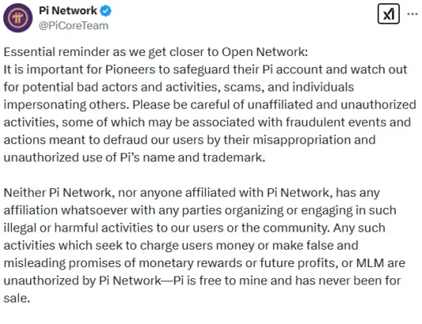Click the line starting 'actions meant to defraud'
The image size is (422, 324).
(x=189, y=140)
